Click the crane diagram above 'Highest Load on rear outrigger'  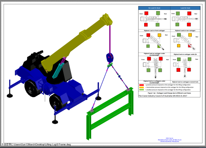(185, 19)
